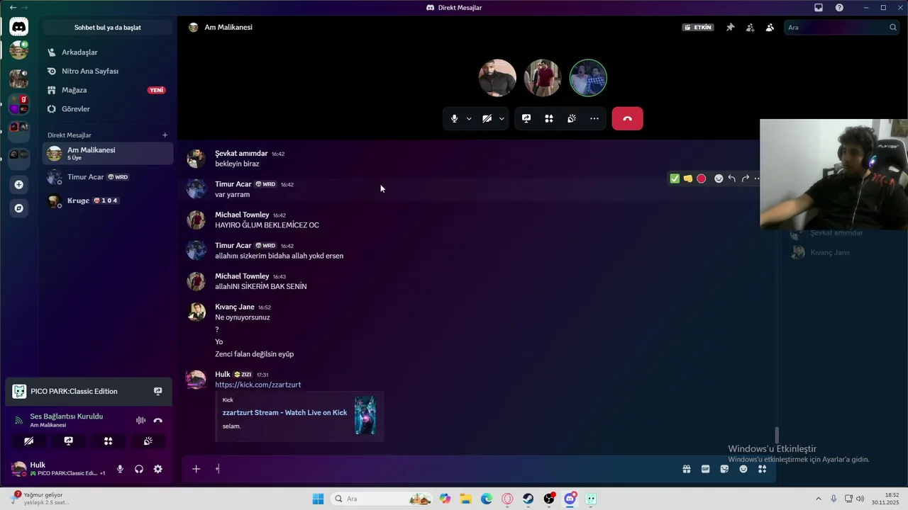Focus the Ara search box in Discord

pyautogui.click(x=842, y=28)
